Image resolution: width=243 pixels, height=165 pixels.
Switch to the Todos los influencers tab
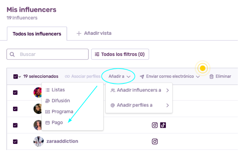(x=37, y=34)
